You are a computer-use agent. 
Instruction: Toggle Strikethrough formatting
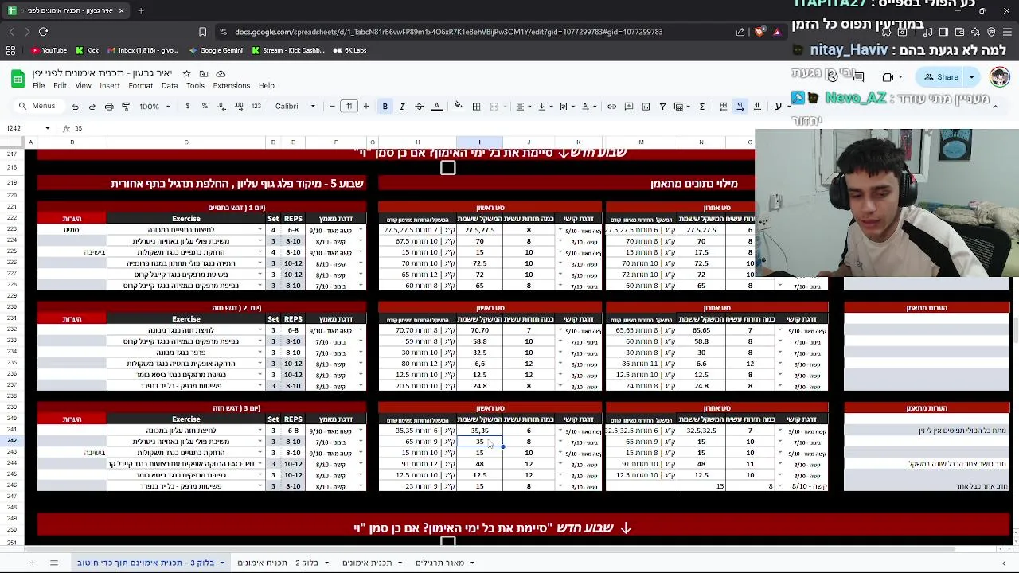(419, 107)
